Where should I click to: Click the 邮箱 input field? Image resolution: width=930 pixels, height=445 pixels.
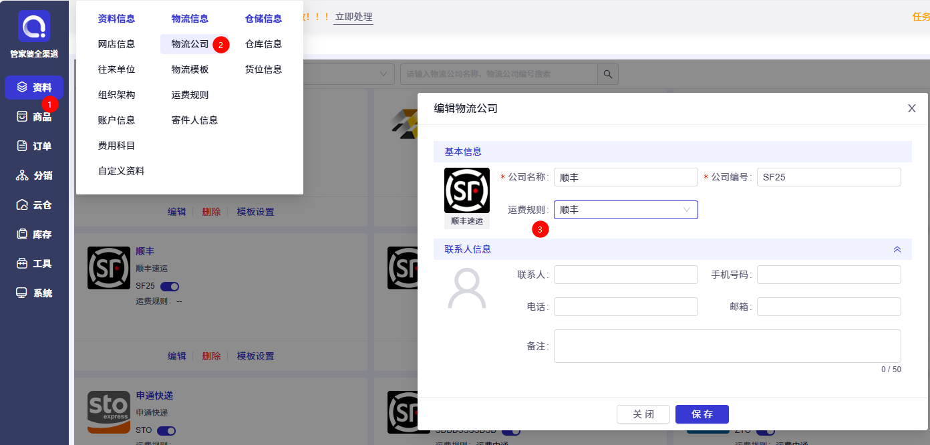[828, 307]
